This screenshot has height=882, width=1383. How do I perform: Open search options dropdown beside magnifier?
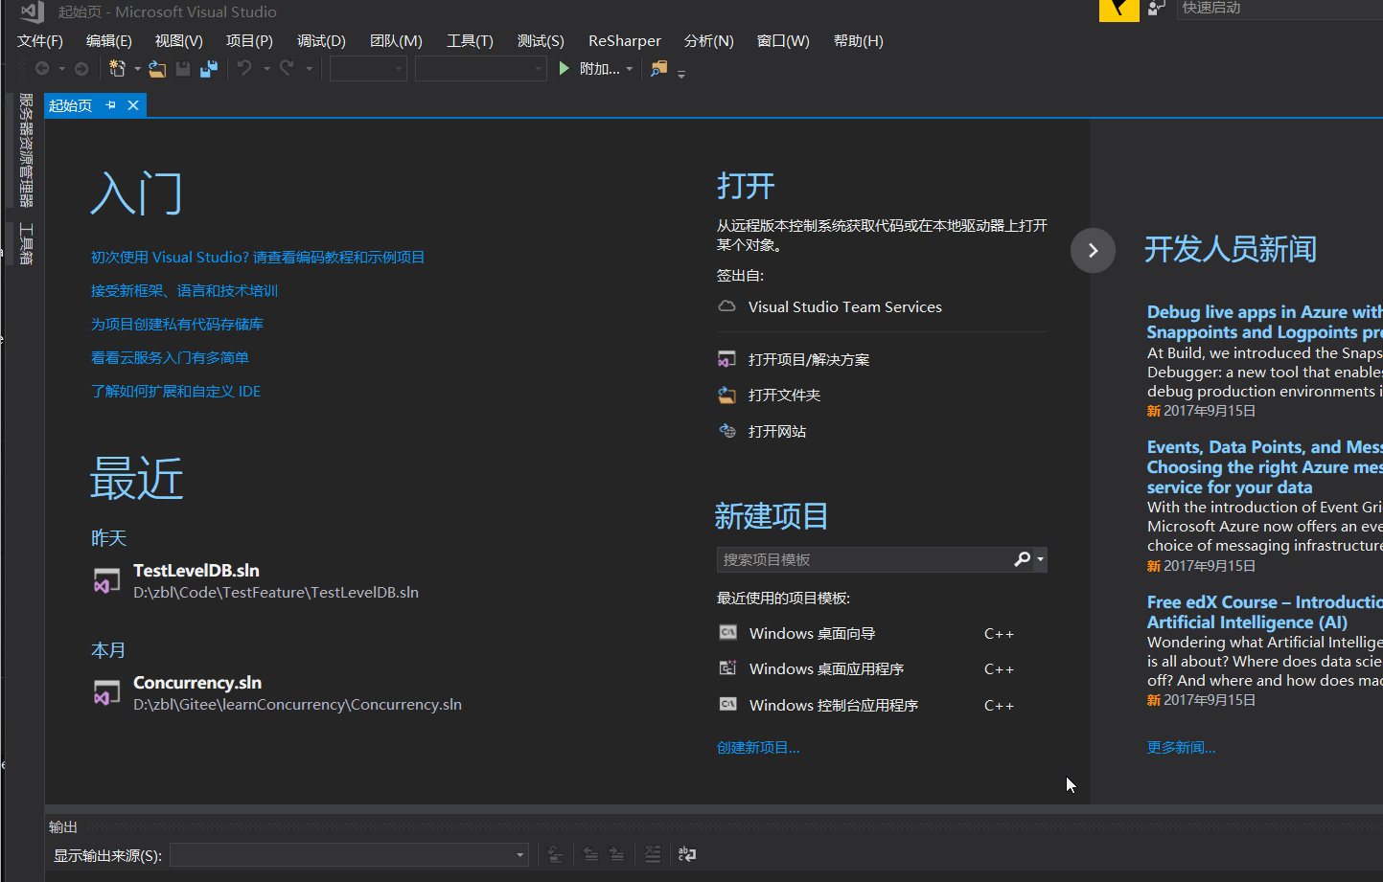[x=1041, y=559]
